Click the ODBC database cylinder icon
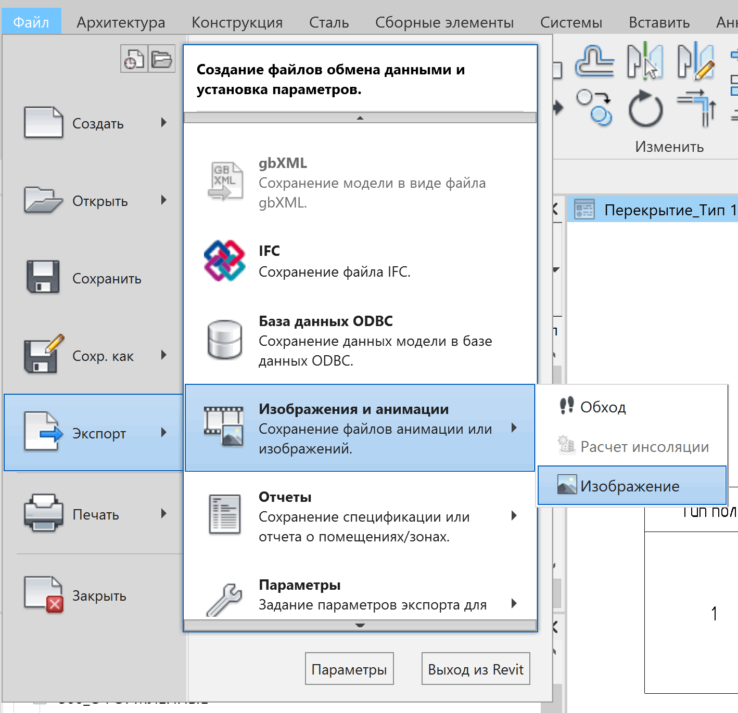Image resolution: width=738 pixels, height=713 pixels. click(x=225, y=340)
